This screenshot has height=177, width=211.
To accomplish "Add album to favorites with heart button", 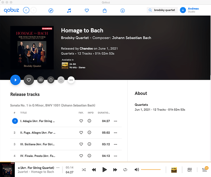I will 29,80.
